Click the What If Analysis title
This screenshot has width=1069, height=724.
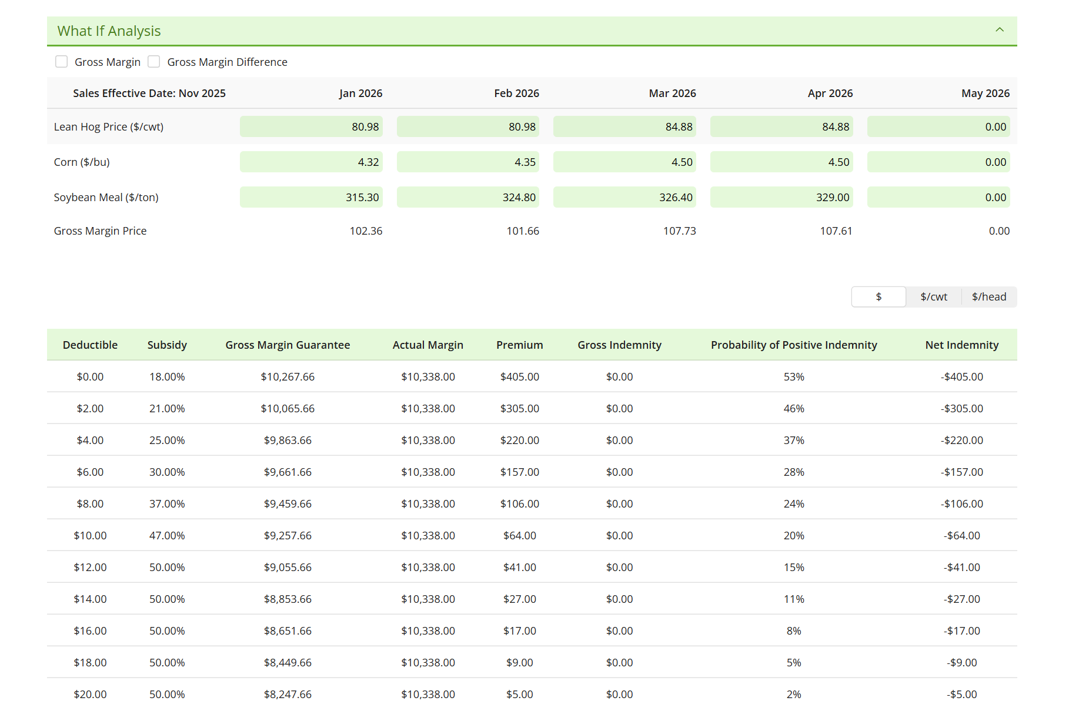tap(109, 31)
